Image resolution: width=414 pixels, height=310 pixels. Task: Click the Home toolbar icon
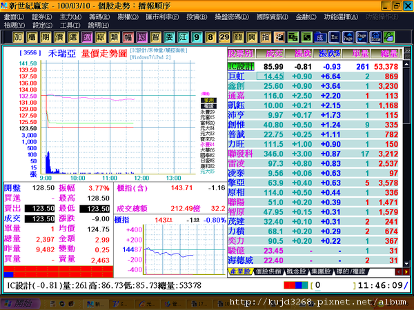pos(375,37)
